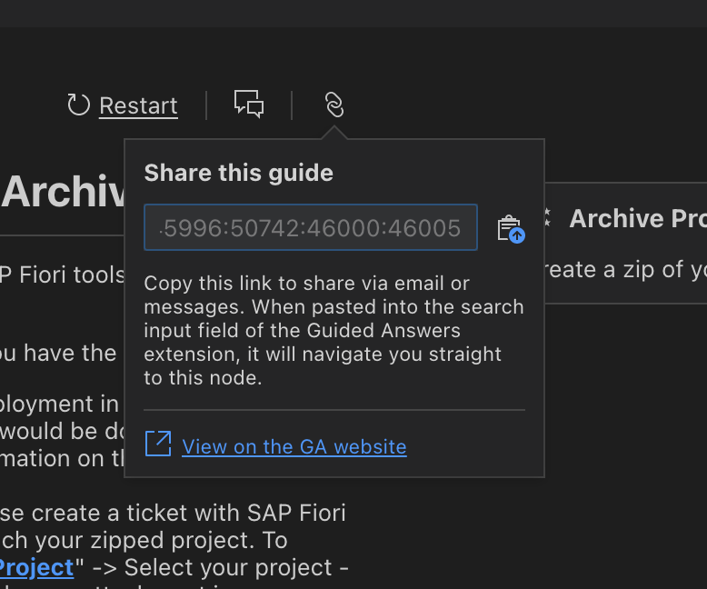Click the external link arrow icon
Image resolution: width=707 pixels, height=589 pixels.
click(158, 444)
